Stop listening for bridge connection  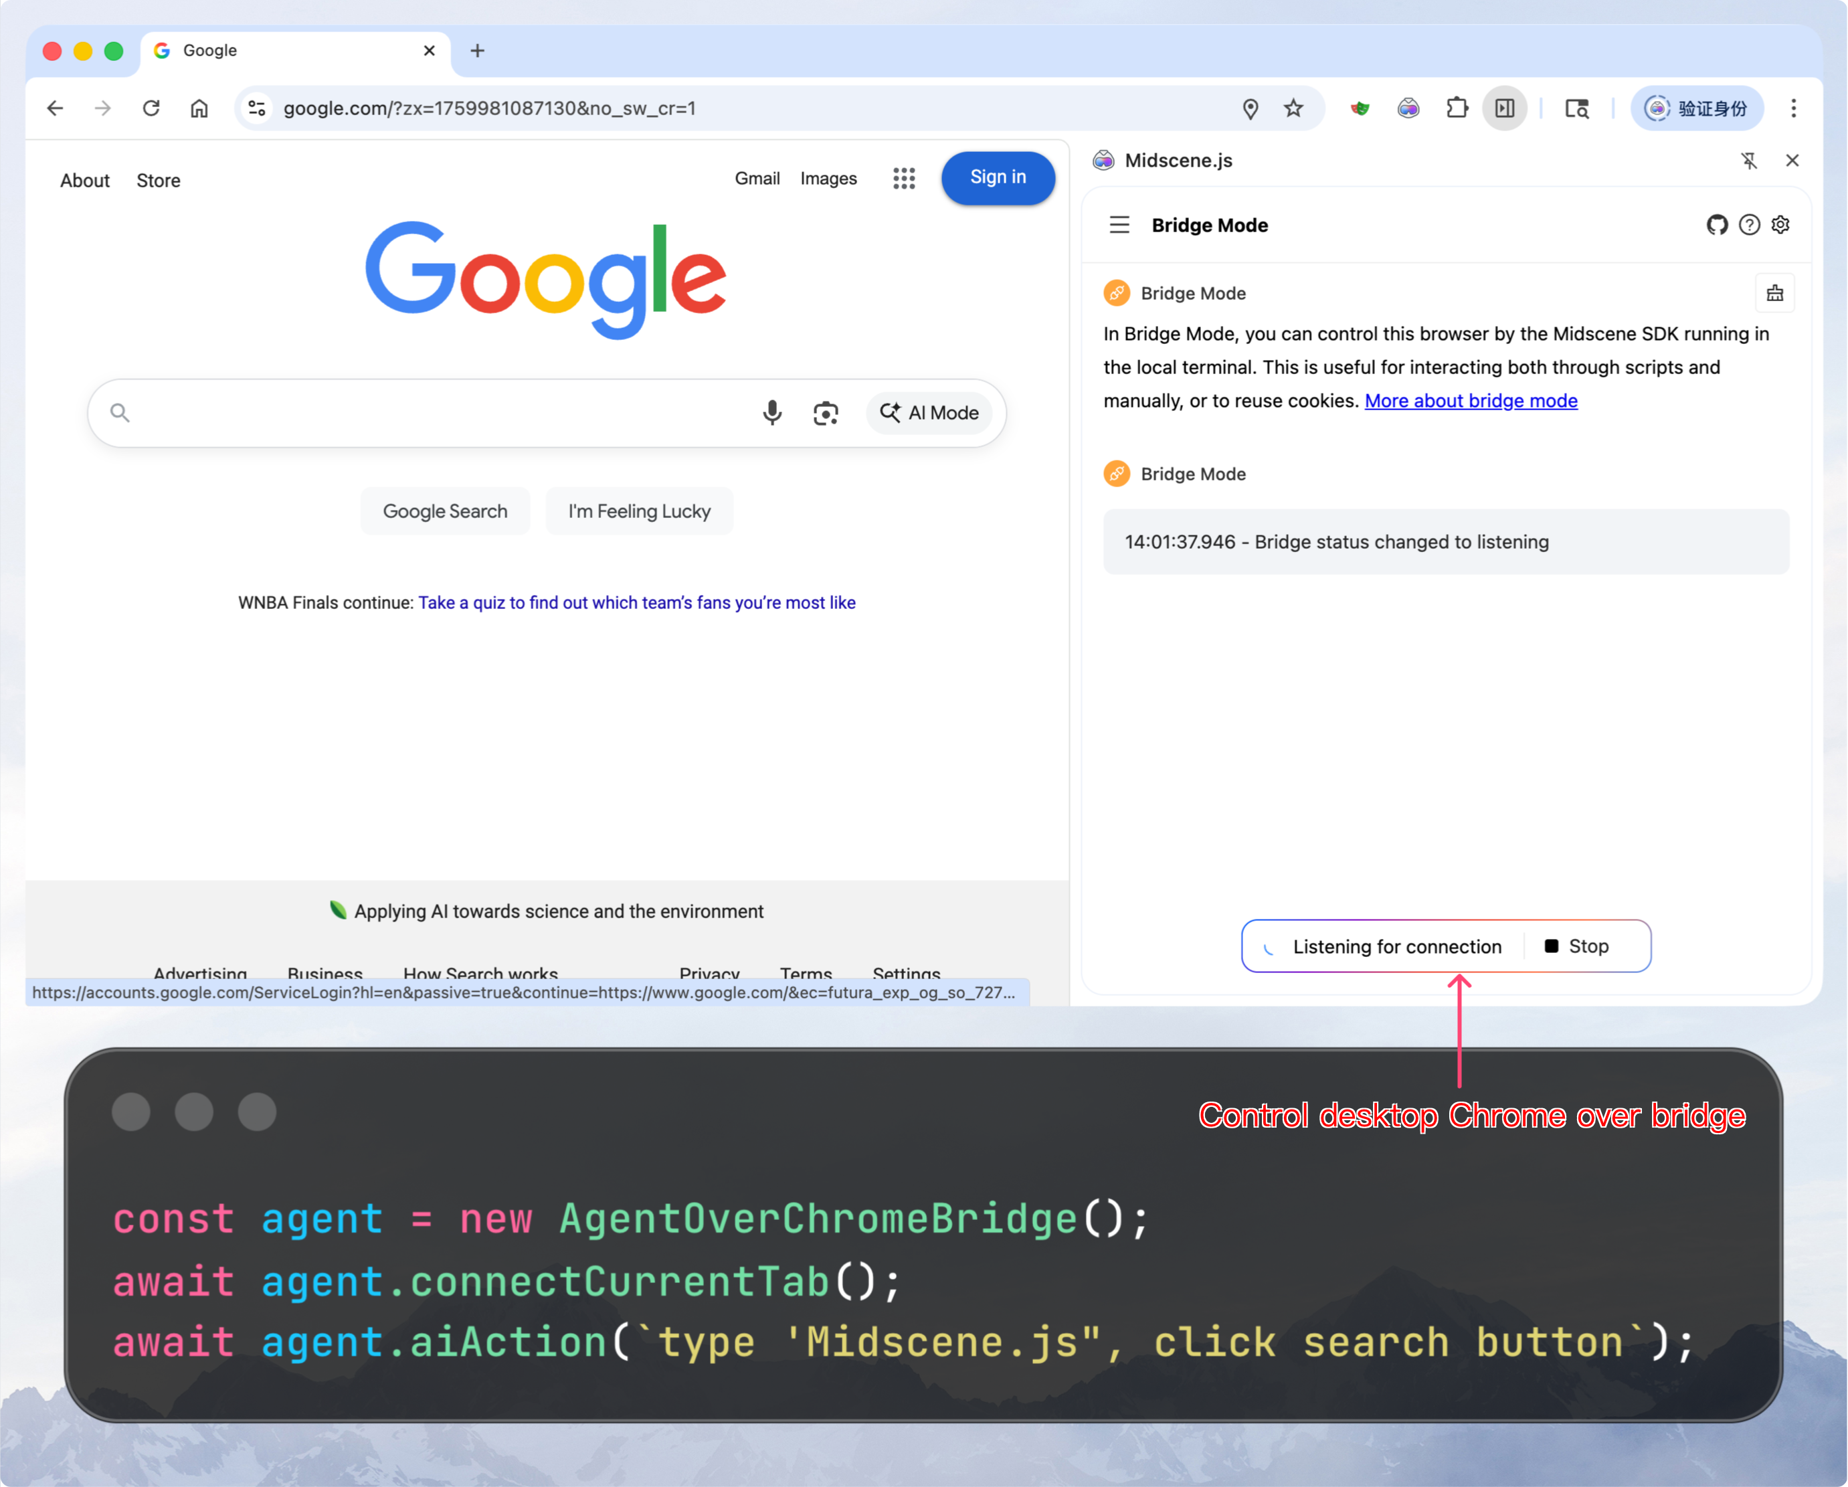point(1577,946)
